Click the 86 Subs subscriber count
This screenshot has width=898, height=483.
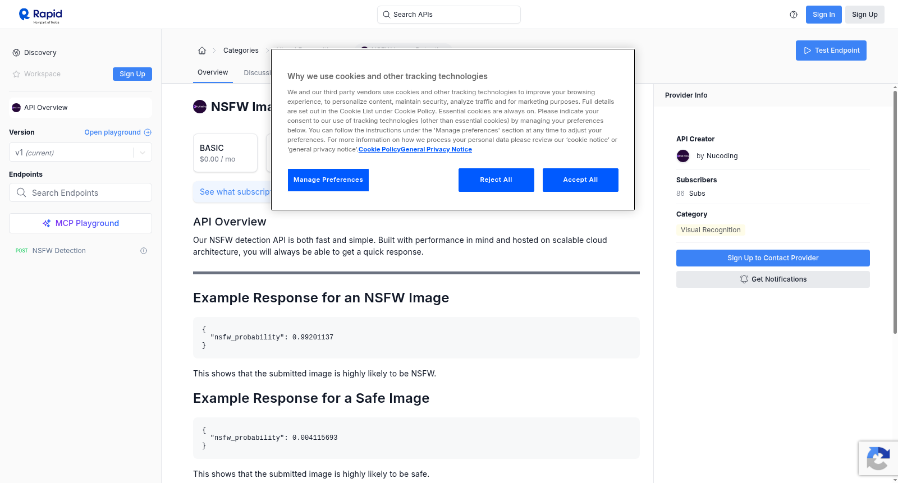[x=691, y=194]
